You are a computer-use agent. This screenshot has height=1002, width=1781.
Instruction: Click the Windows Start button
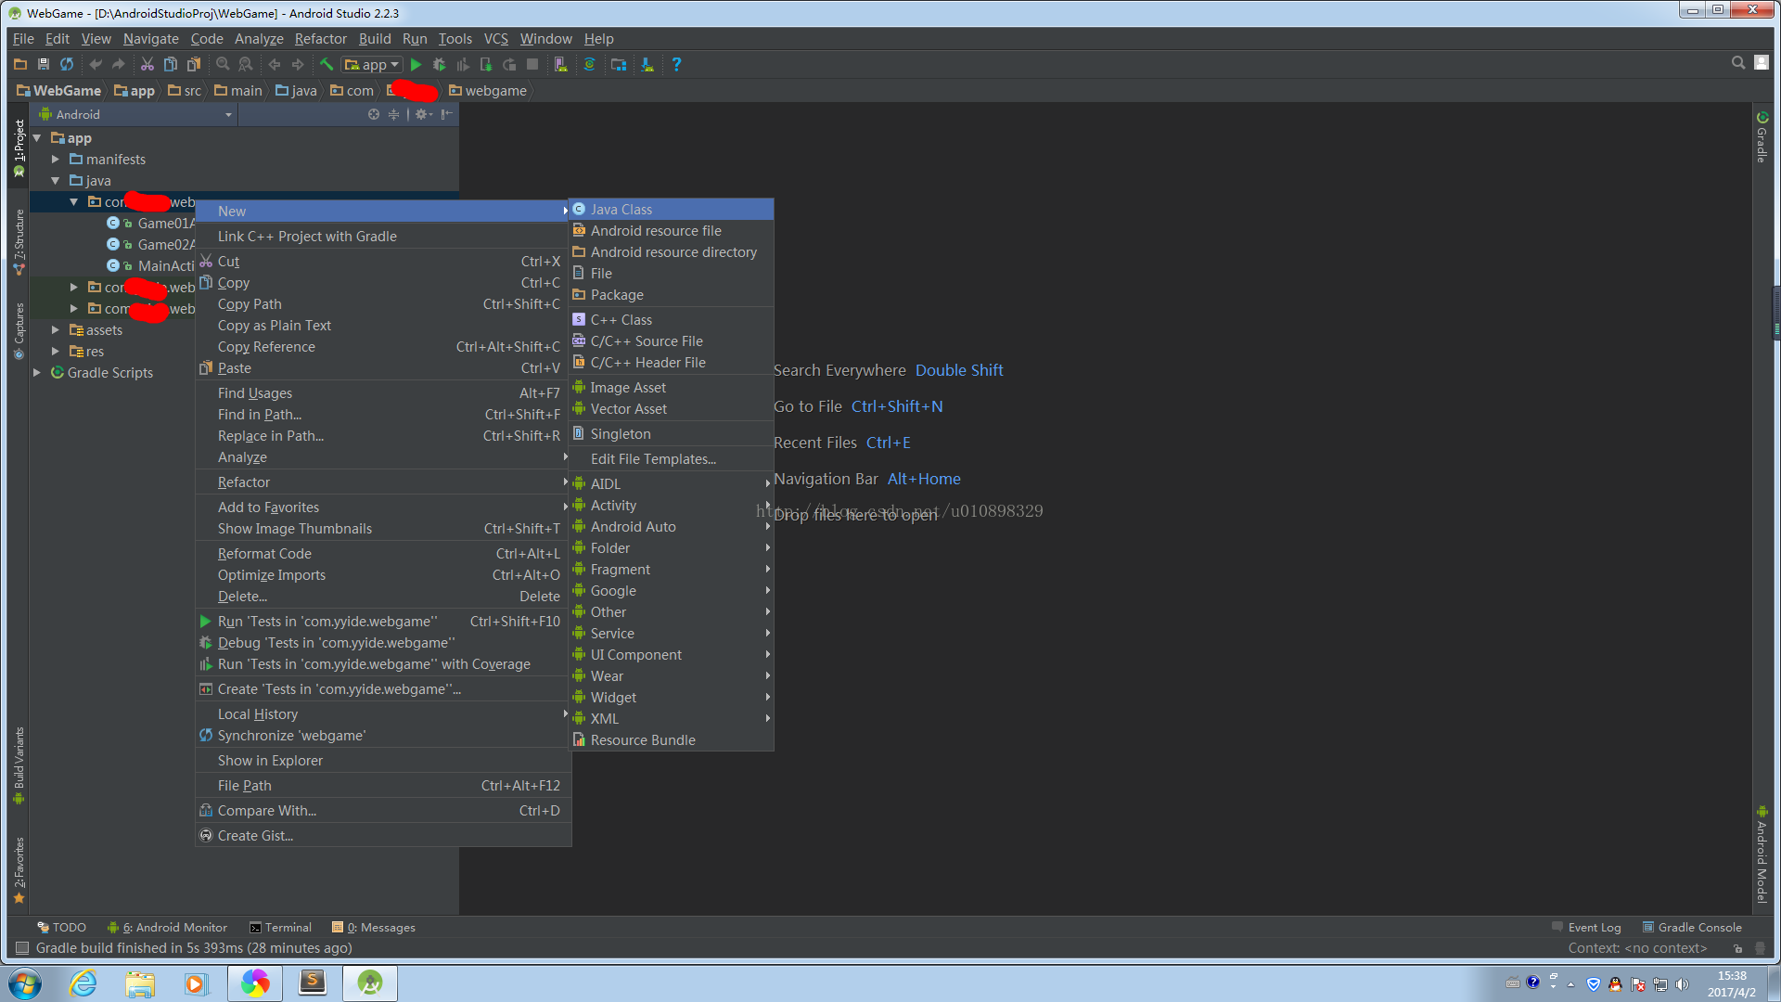[25, 983]
